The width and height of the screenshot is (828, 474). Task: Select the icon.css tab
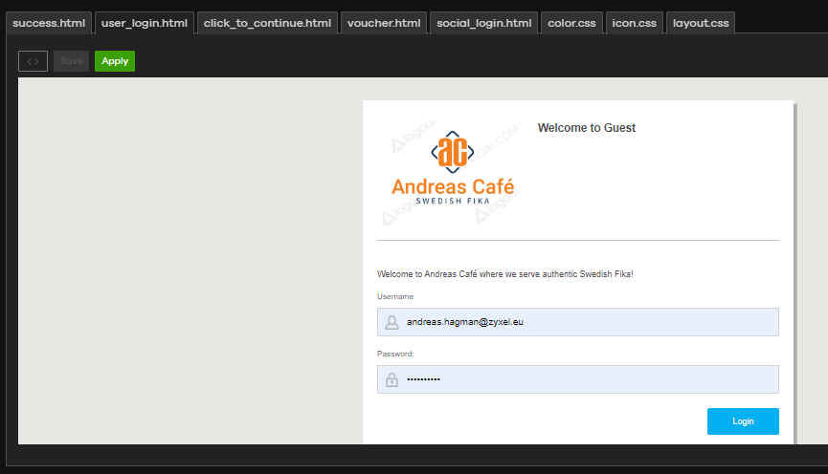pos(634,23)
